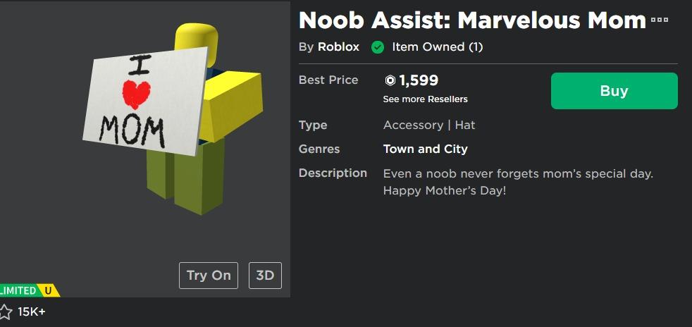Viewport: 692px width, 327px height.
Task: Click the Robux currency icon beside the price
Action: 390,80
